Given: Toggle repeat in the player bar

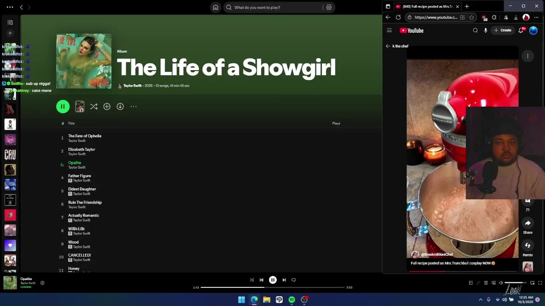Looking at the screenshot, I should (293, 280).
